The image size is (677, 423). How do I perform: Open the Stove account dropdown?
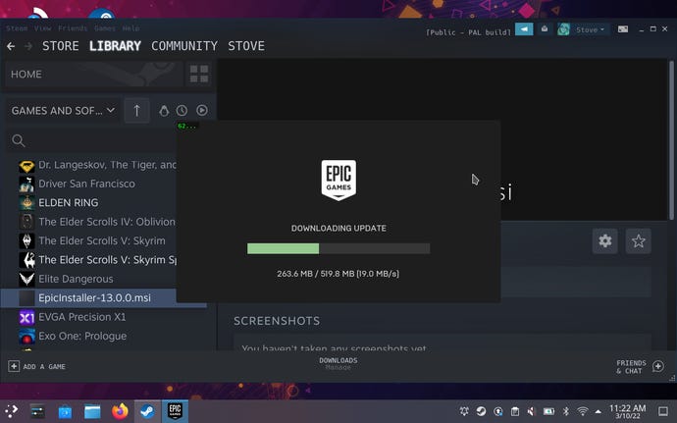(590, 29)
